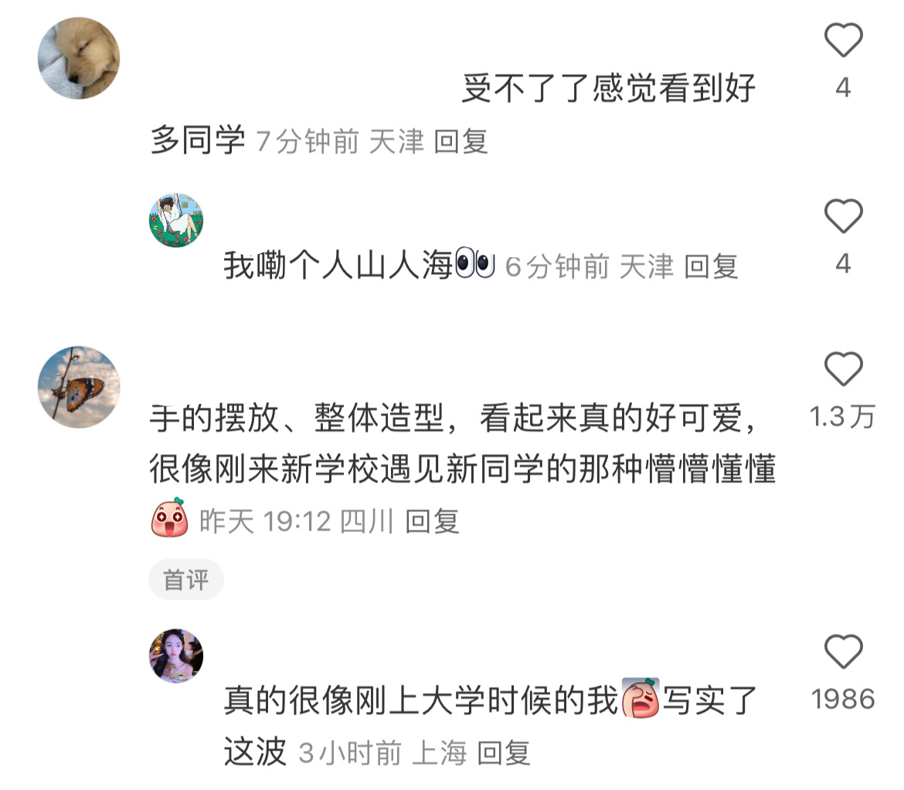Tap the 首评 first-comment badge
Screen dimensions: 904x790
tap(185, 580)
